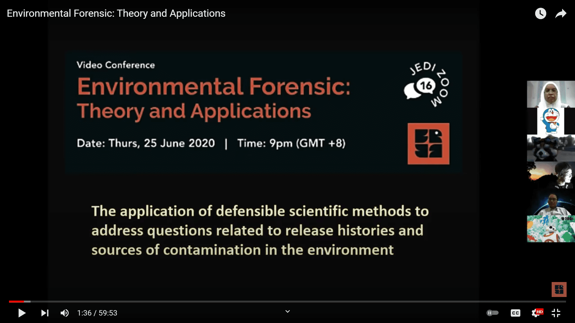Mute the video volume
575x323 pixels.
tap(64, 313)
